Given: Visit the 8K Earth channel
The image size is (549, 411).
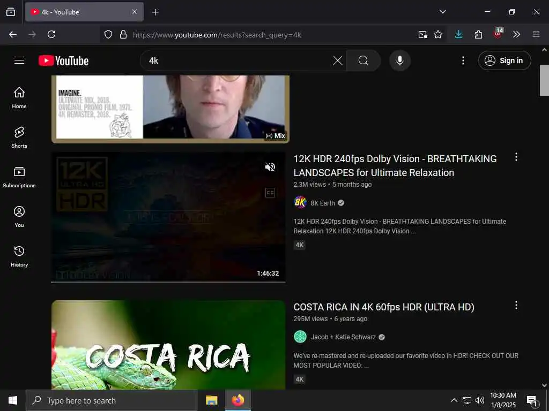Looking at the screenshot, I should [322, 203].
